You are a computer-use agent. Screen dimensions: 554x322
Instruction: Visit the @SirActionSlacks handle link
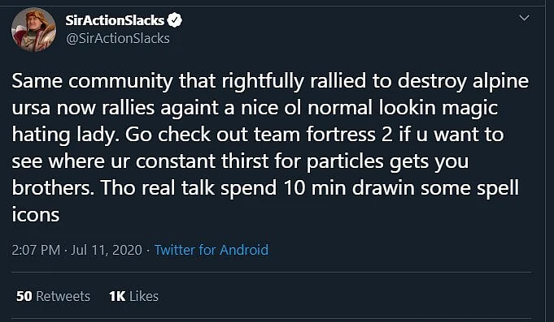(x=118, y=38)
